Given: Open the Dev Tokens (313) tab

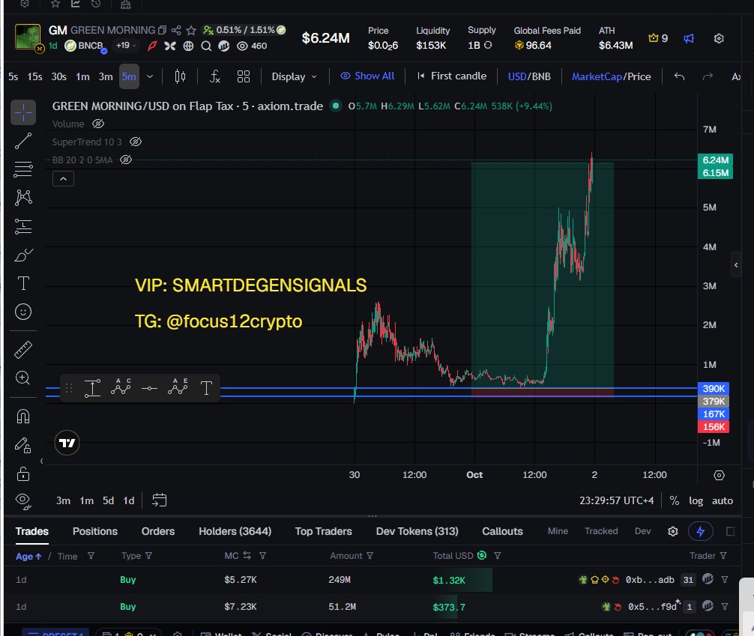Looking at the screenshot, I should (417, 531).
